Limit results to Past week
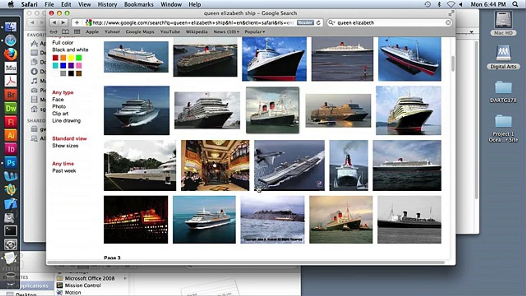Screen dimensions: 526x296 click(64, 171)
